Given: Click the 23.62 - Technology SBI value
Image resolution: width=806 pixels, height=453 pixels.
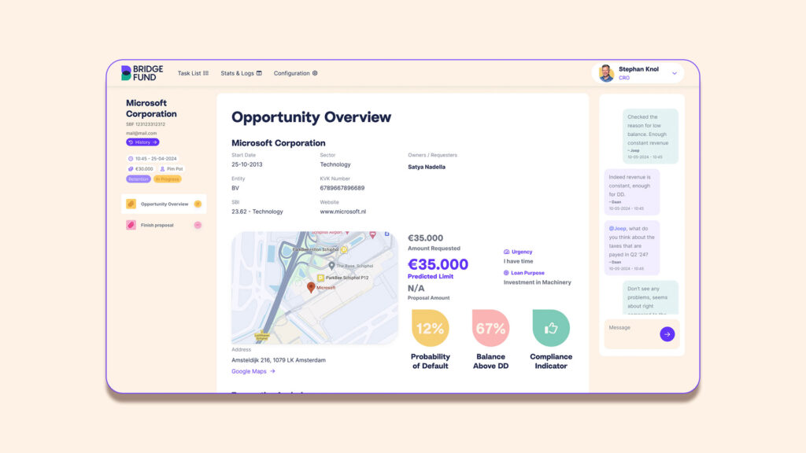Looking at the screenshot, I should pyautogui.click(x=257, y=212).
